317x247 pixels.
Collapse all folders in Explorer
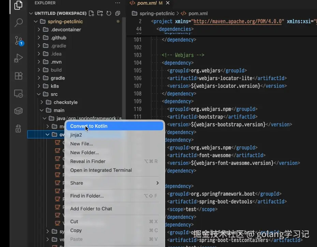pyautogui.click(x=117, y=13)
